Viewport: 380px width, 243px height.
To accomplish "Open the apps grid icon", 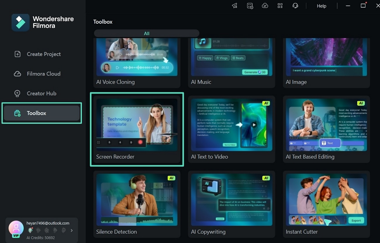I will click(x=280, y=6).
